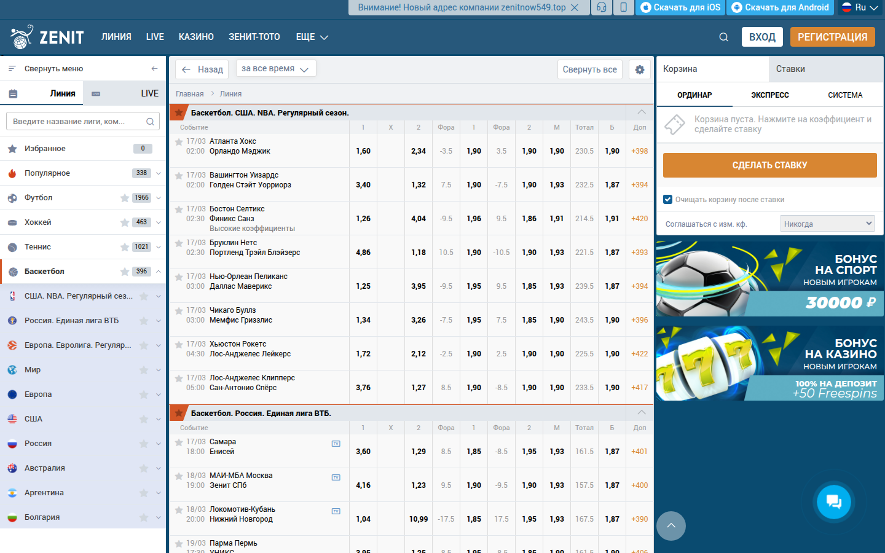The width and height of the screenshot is (885, 553).
Task: Toggle 'Очищать корзину после ставки' checkbox
Action: [668, 199]
